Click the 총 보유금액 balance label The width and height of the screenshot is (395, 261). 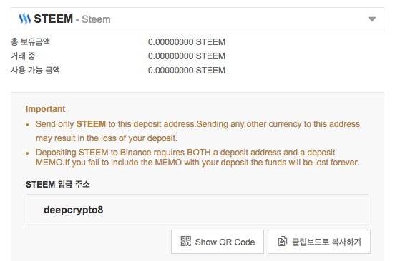(x=30, y=41)
